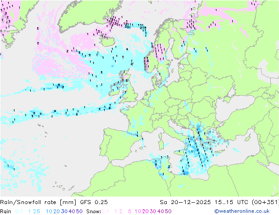Click the island of Sicily on map
This screenshot has height=215, width=279.
click(180, 152)
